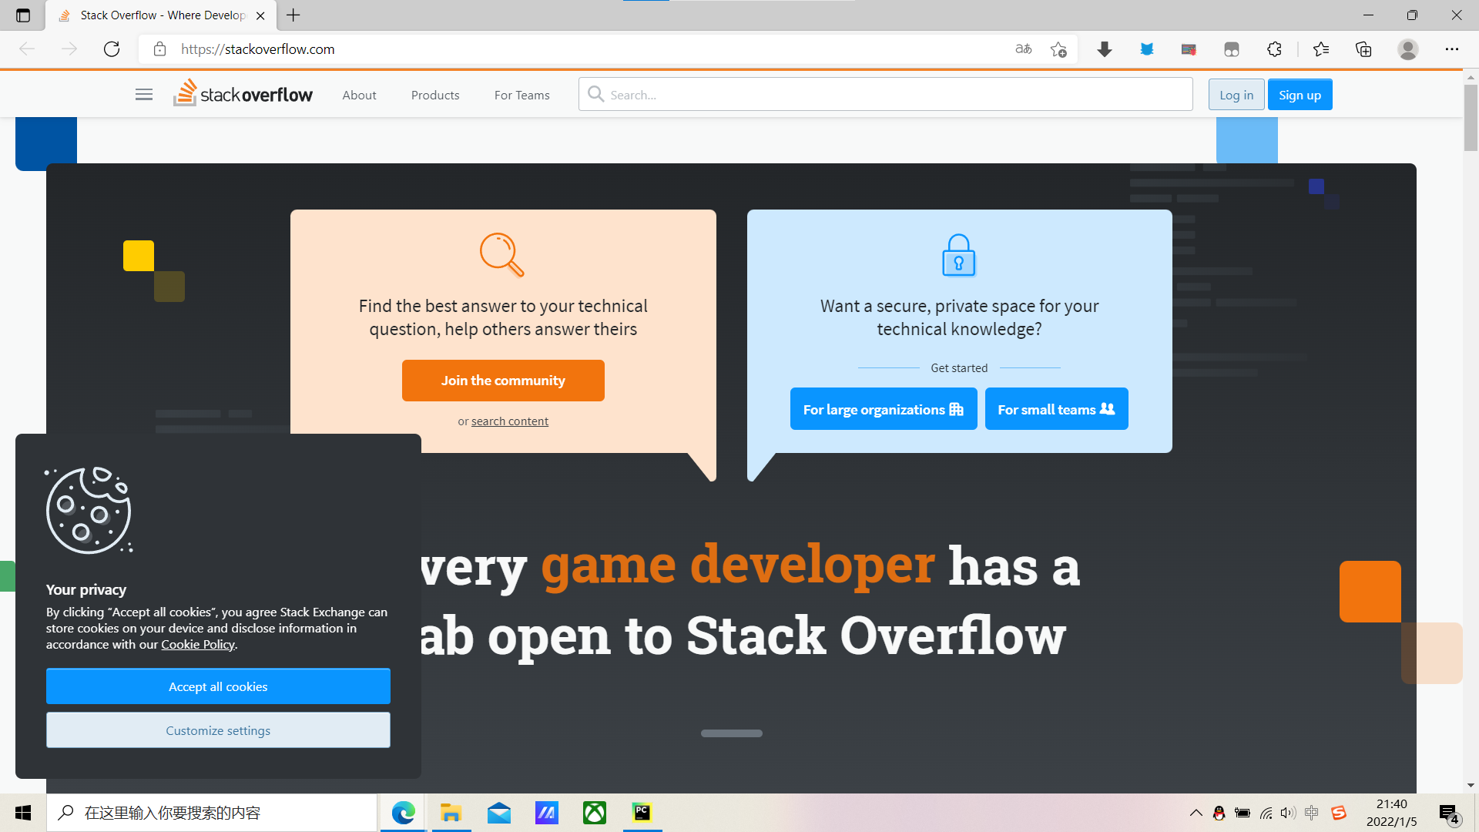Click the Sogou input method tray icon

[x=1339, y=813]
